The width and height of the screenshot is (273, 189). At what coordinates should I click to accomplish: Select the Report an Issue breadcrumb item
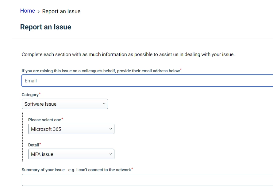[61, 11]
